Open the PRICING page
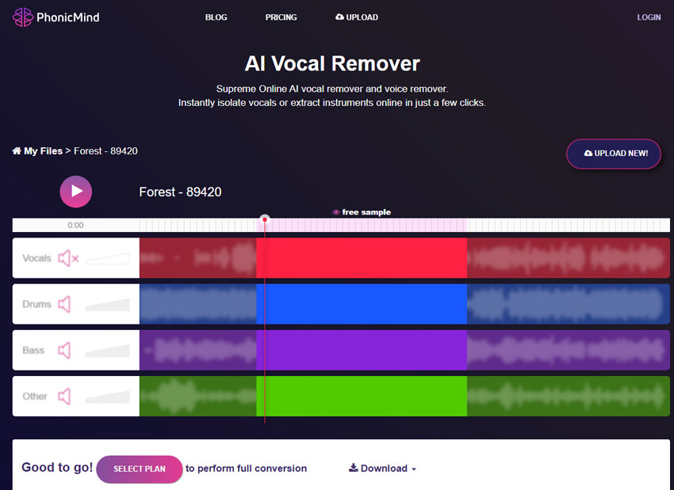The height and width of the screenshot is (490, 674). (x=281, y=17)
